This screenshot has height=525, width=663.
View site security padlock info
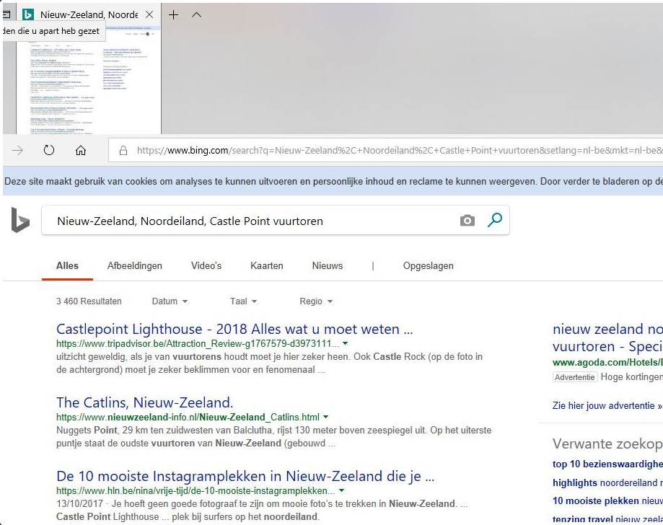point(123,151)
